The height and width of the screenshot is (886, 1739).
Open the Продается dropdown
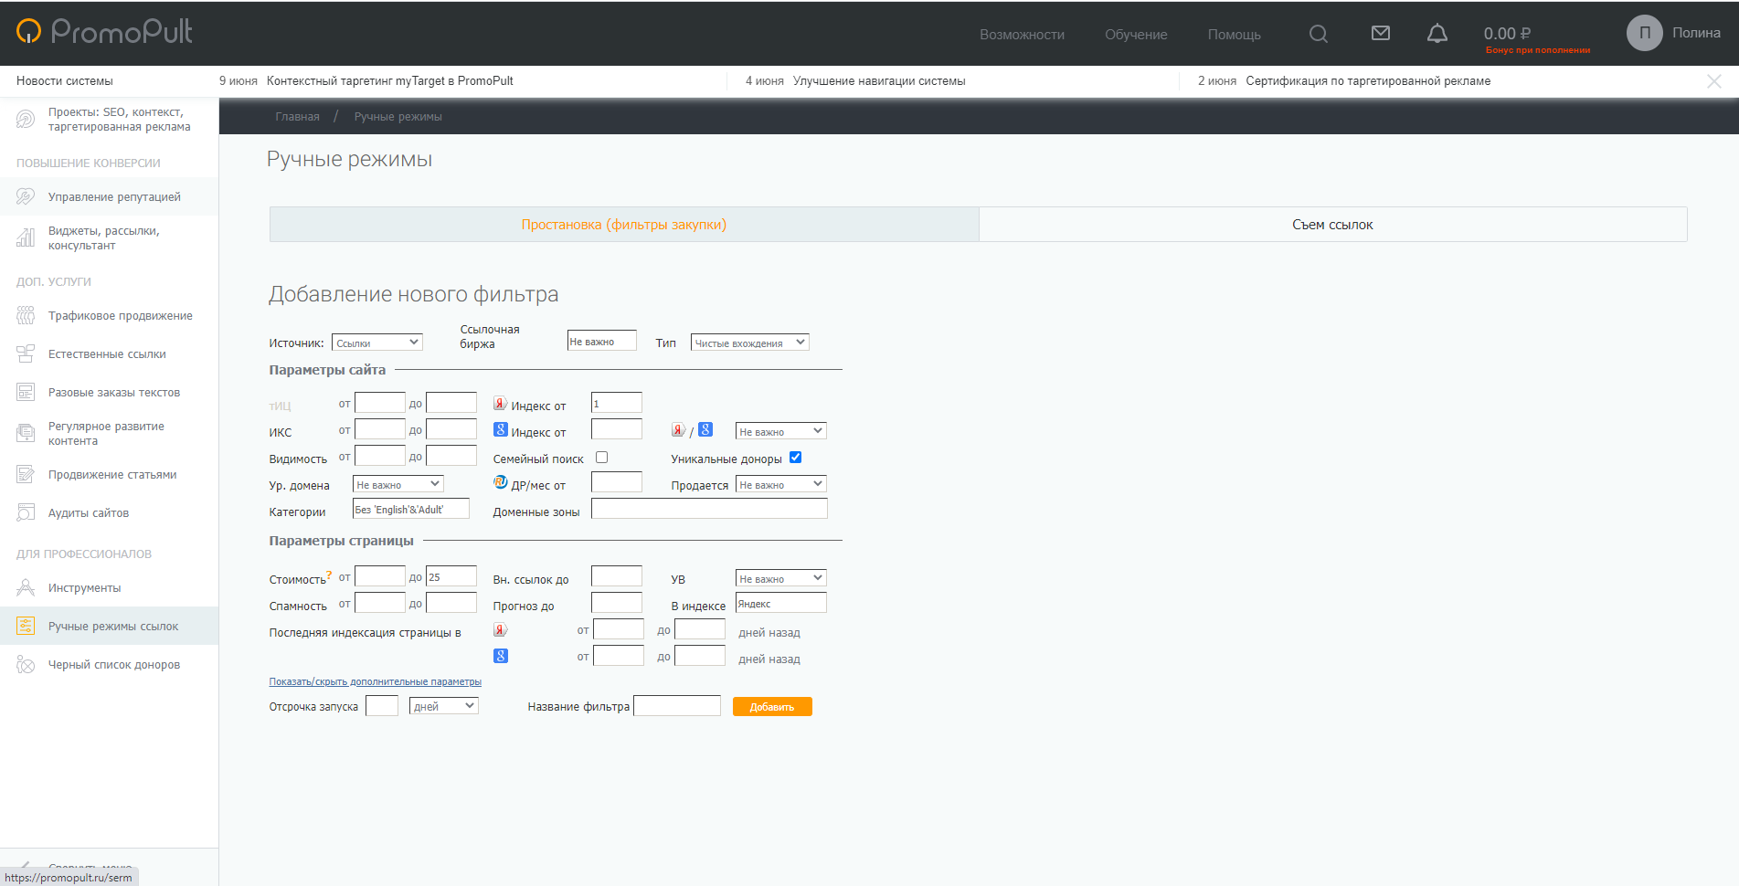(x=780, y=484)
